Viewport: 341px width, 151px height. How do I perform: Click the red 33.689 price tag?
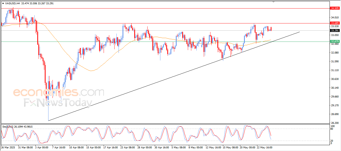(x=334, y=23)
